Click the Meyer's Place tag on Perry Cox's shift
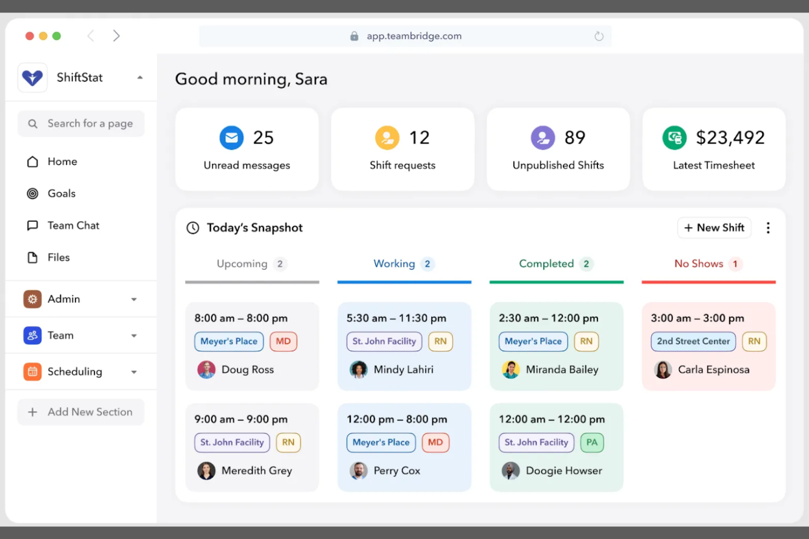 point(381,442)
